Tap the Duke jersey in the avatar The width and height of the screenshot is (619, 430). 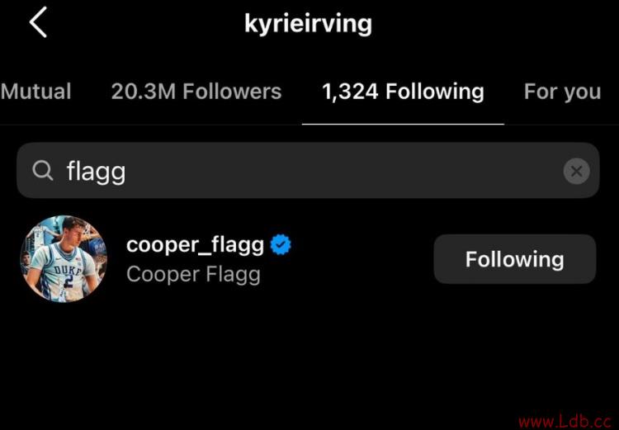64,272
